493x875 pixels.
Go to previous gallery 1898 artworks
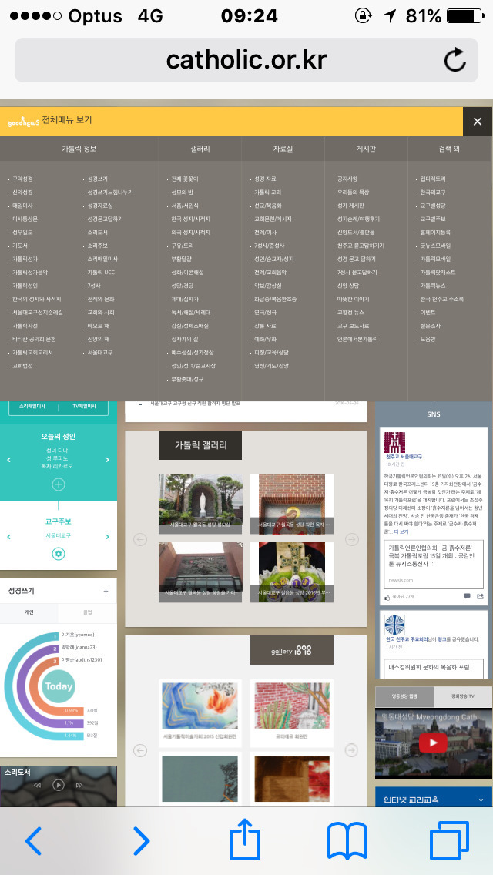[x=140, y=750]
